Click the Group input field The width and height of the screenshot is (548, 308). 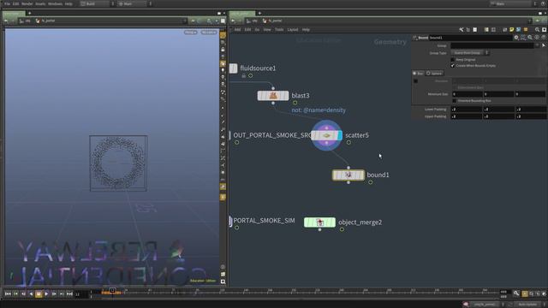[492, 45]
